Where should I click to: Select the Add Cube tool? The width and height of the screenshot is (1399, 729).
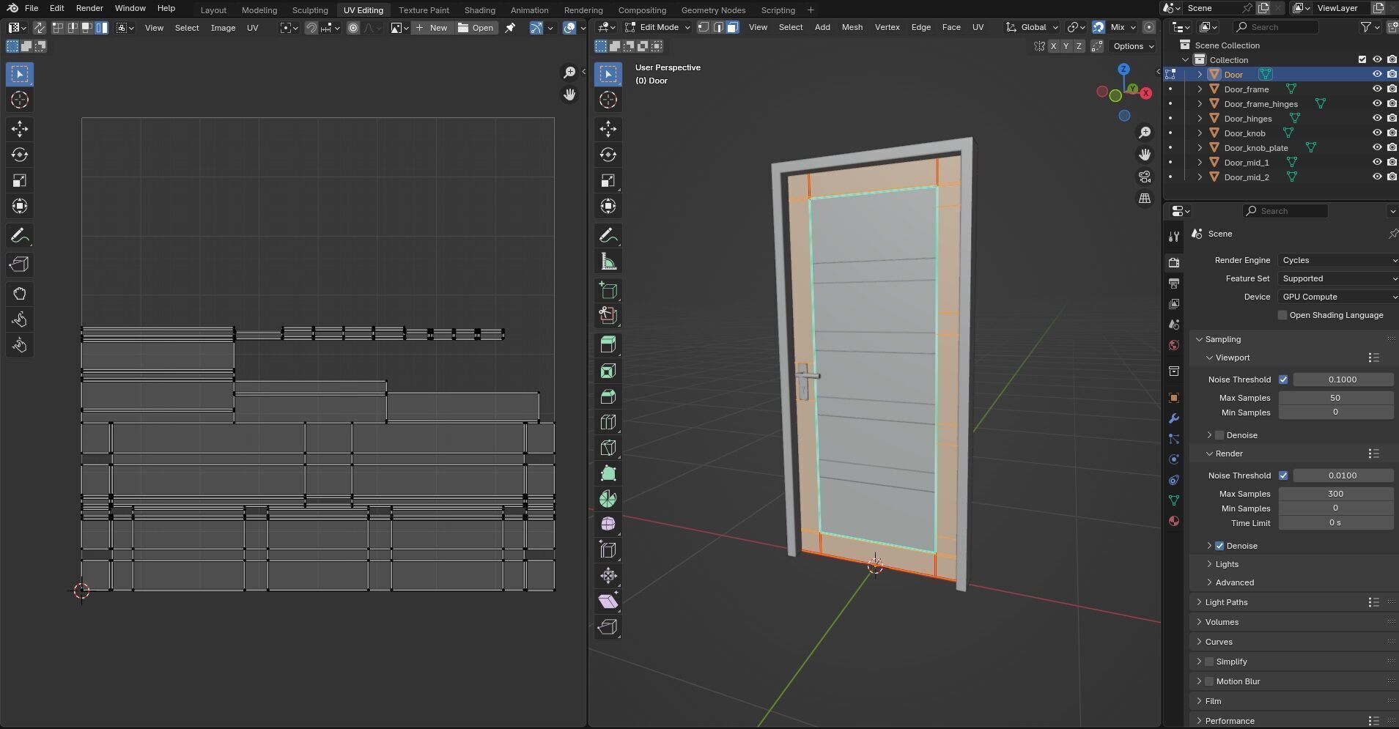click(608, 290)
